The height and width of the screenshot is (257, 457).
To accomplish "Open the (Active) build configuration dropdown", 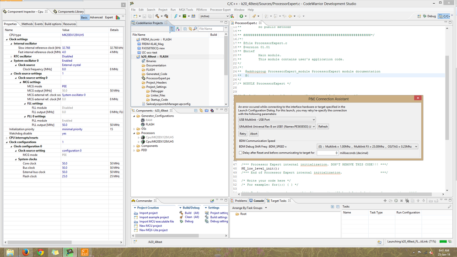I will pos(214,16).
